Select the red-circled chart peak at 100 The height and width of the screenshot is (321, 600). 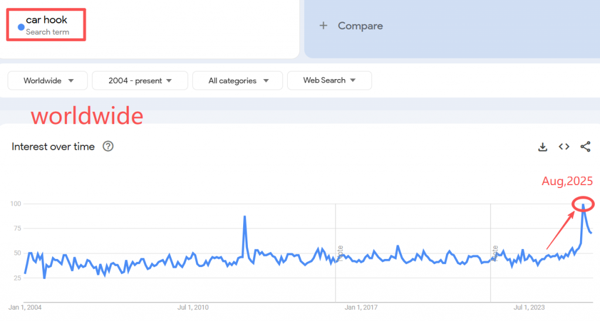(x=584, y=204)
